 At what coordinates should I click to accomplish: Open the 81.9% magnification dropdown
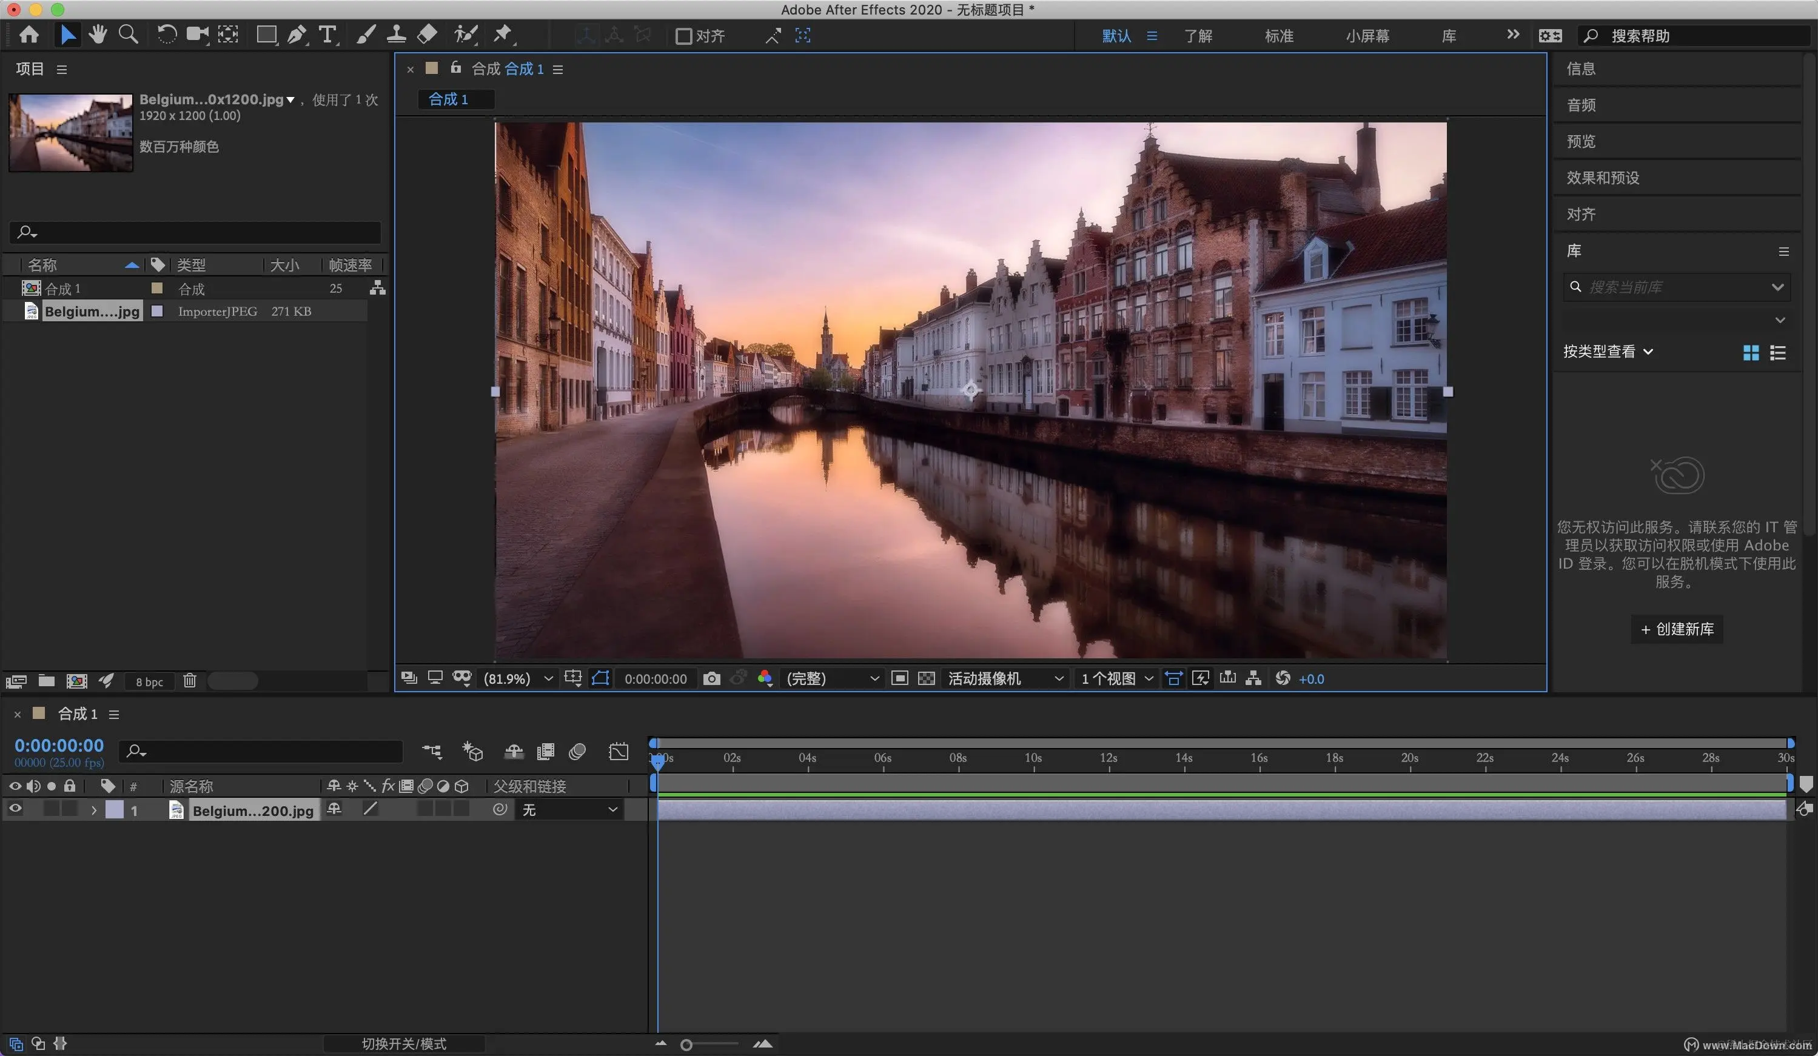pyautogui.click(x=517, y=679)
